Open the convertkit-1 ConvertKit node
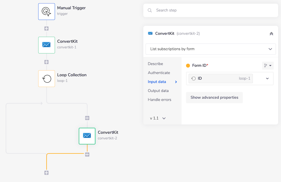 point(46,45)
